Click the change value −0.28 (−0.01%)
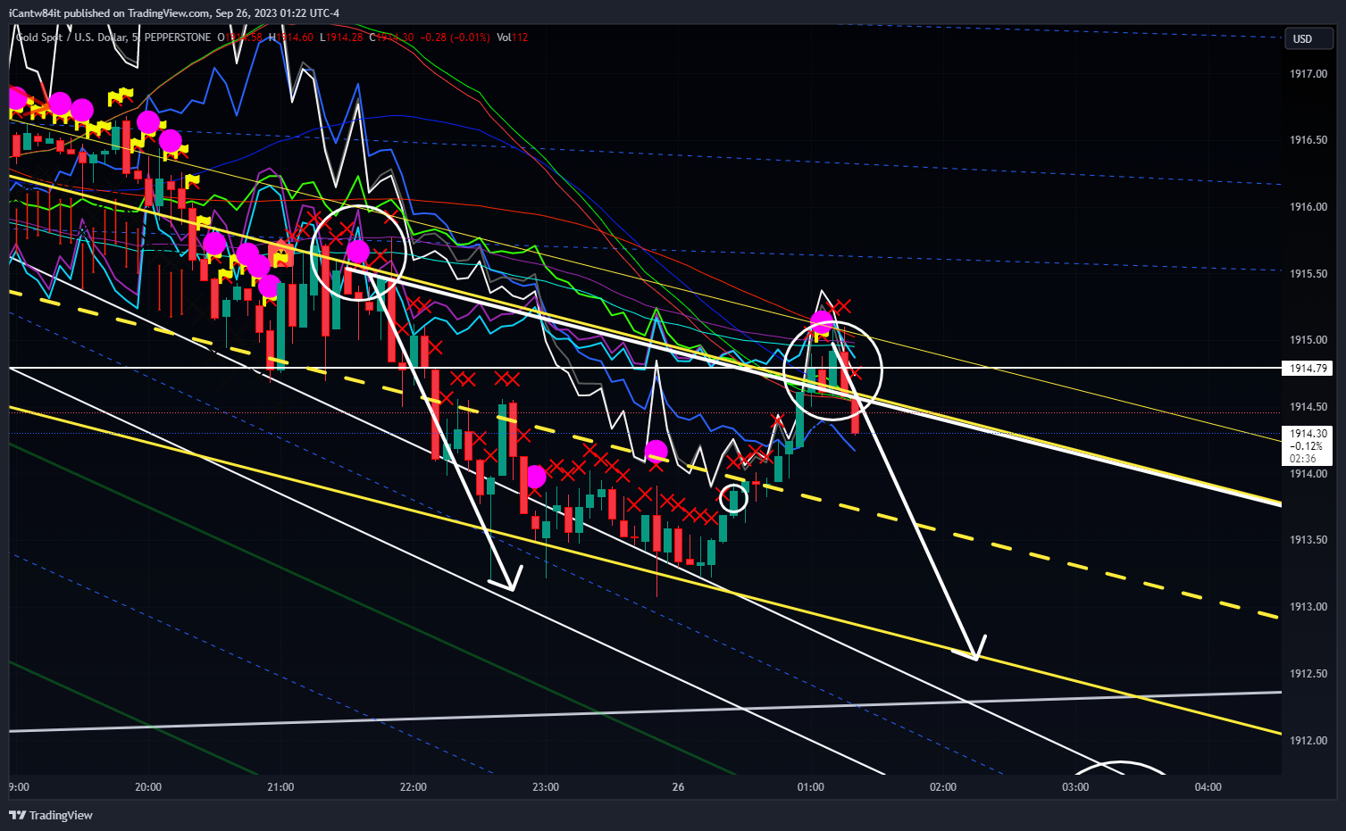This screenshot has height=831, width=1346. [x=455, y=37]
